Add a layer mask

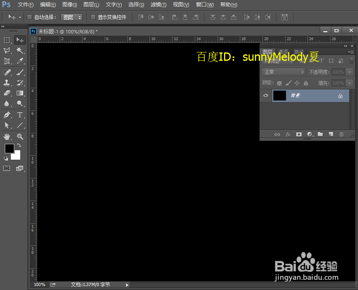point(299,134)
